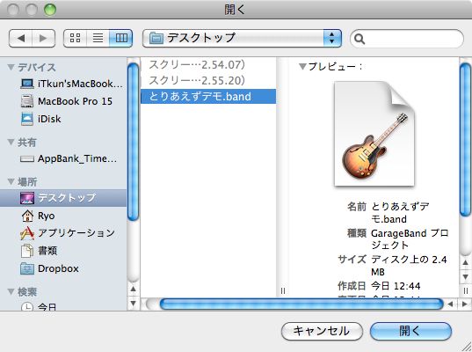
Task: Click the magnifying glass search icon
Action: pyautogui.click(x=359, y=39)
